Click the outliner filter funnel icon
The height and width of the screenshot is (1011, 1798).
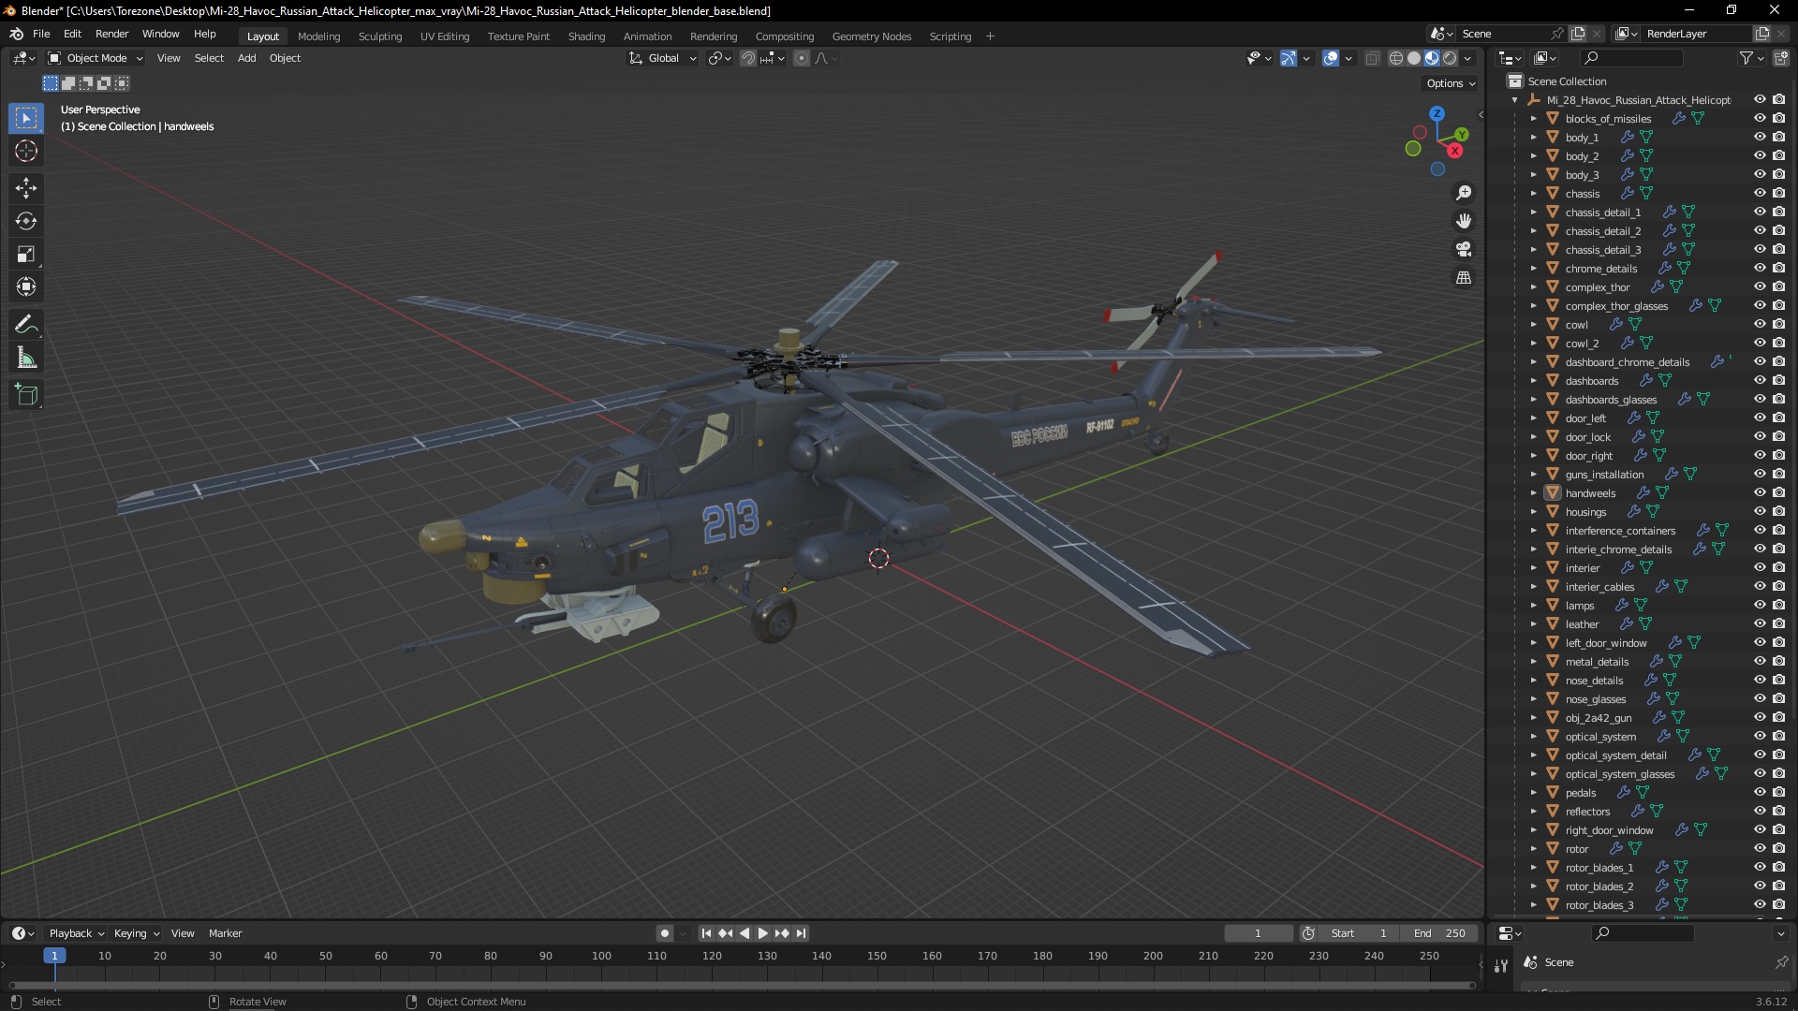pos(1746,58)
